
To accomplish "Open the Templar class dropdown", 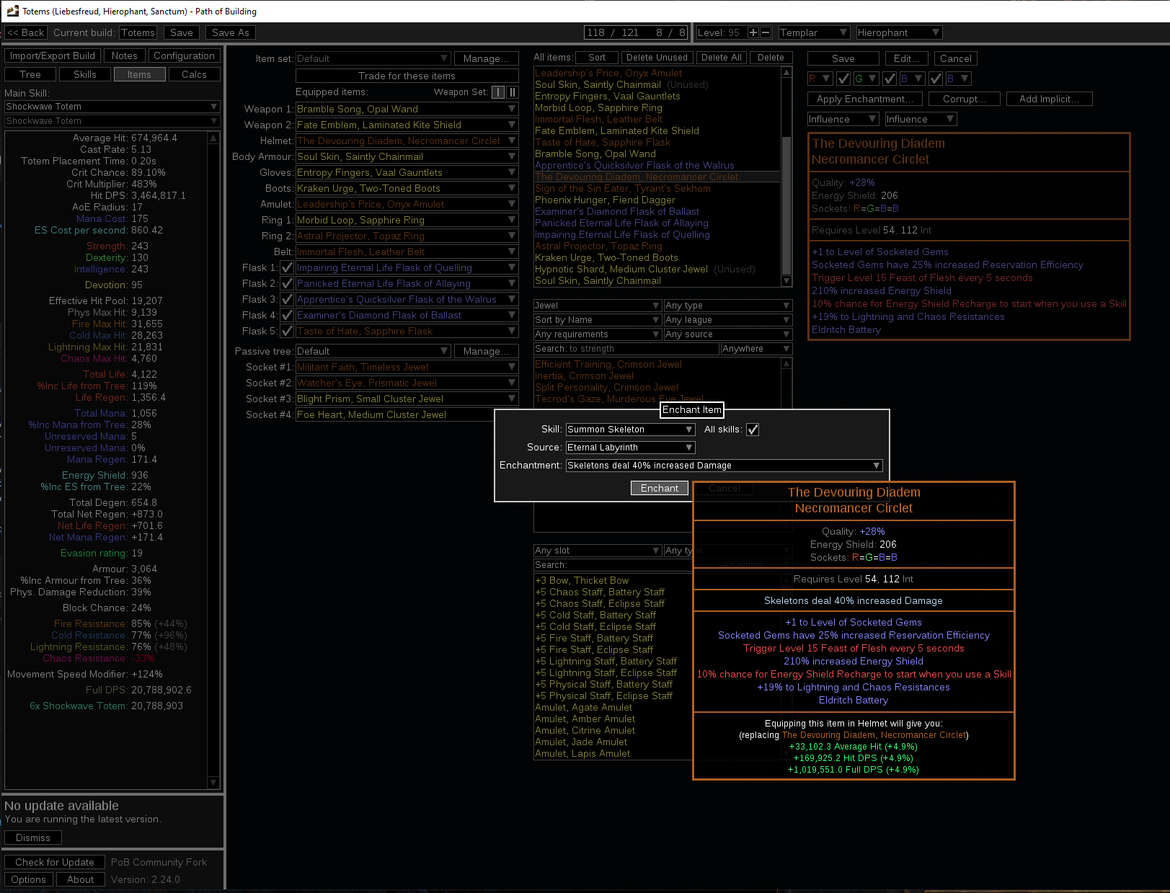I will [x=815, y=32].
